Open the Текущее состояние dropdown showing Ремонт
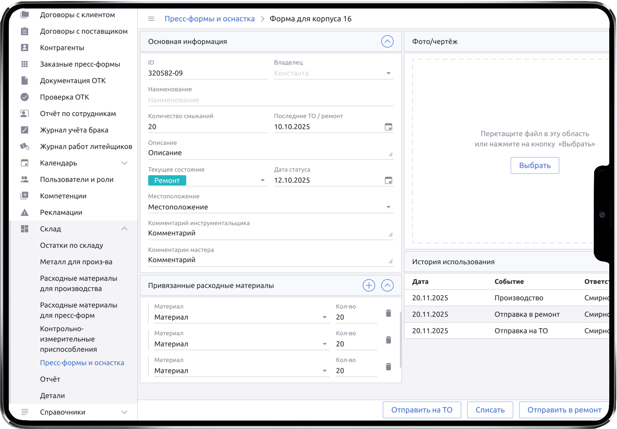Screen dimensions: 617x429 tap(263, 180)
